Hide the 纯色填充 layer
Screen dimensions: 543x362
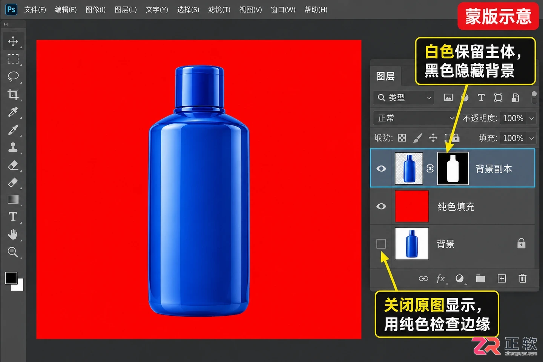coord(381,206)
